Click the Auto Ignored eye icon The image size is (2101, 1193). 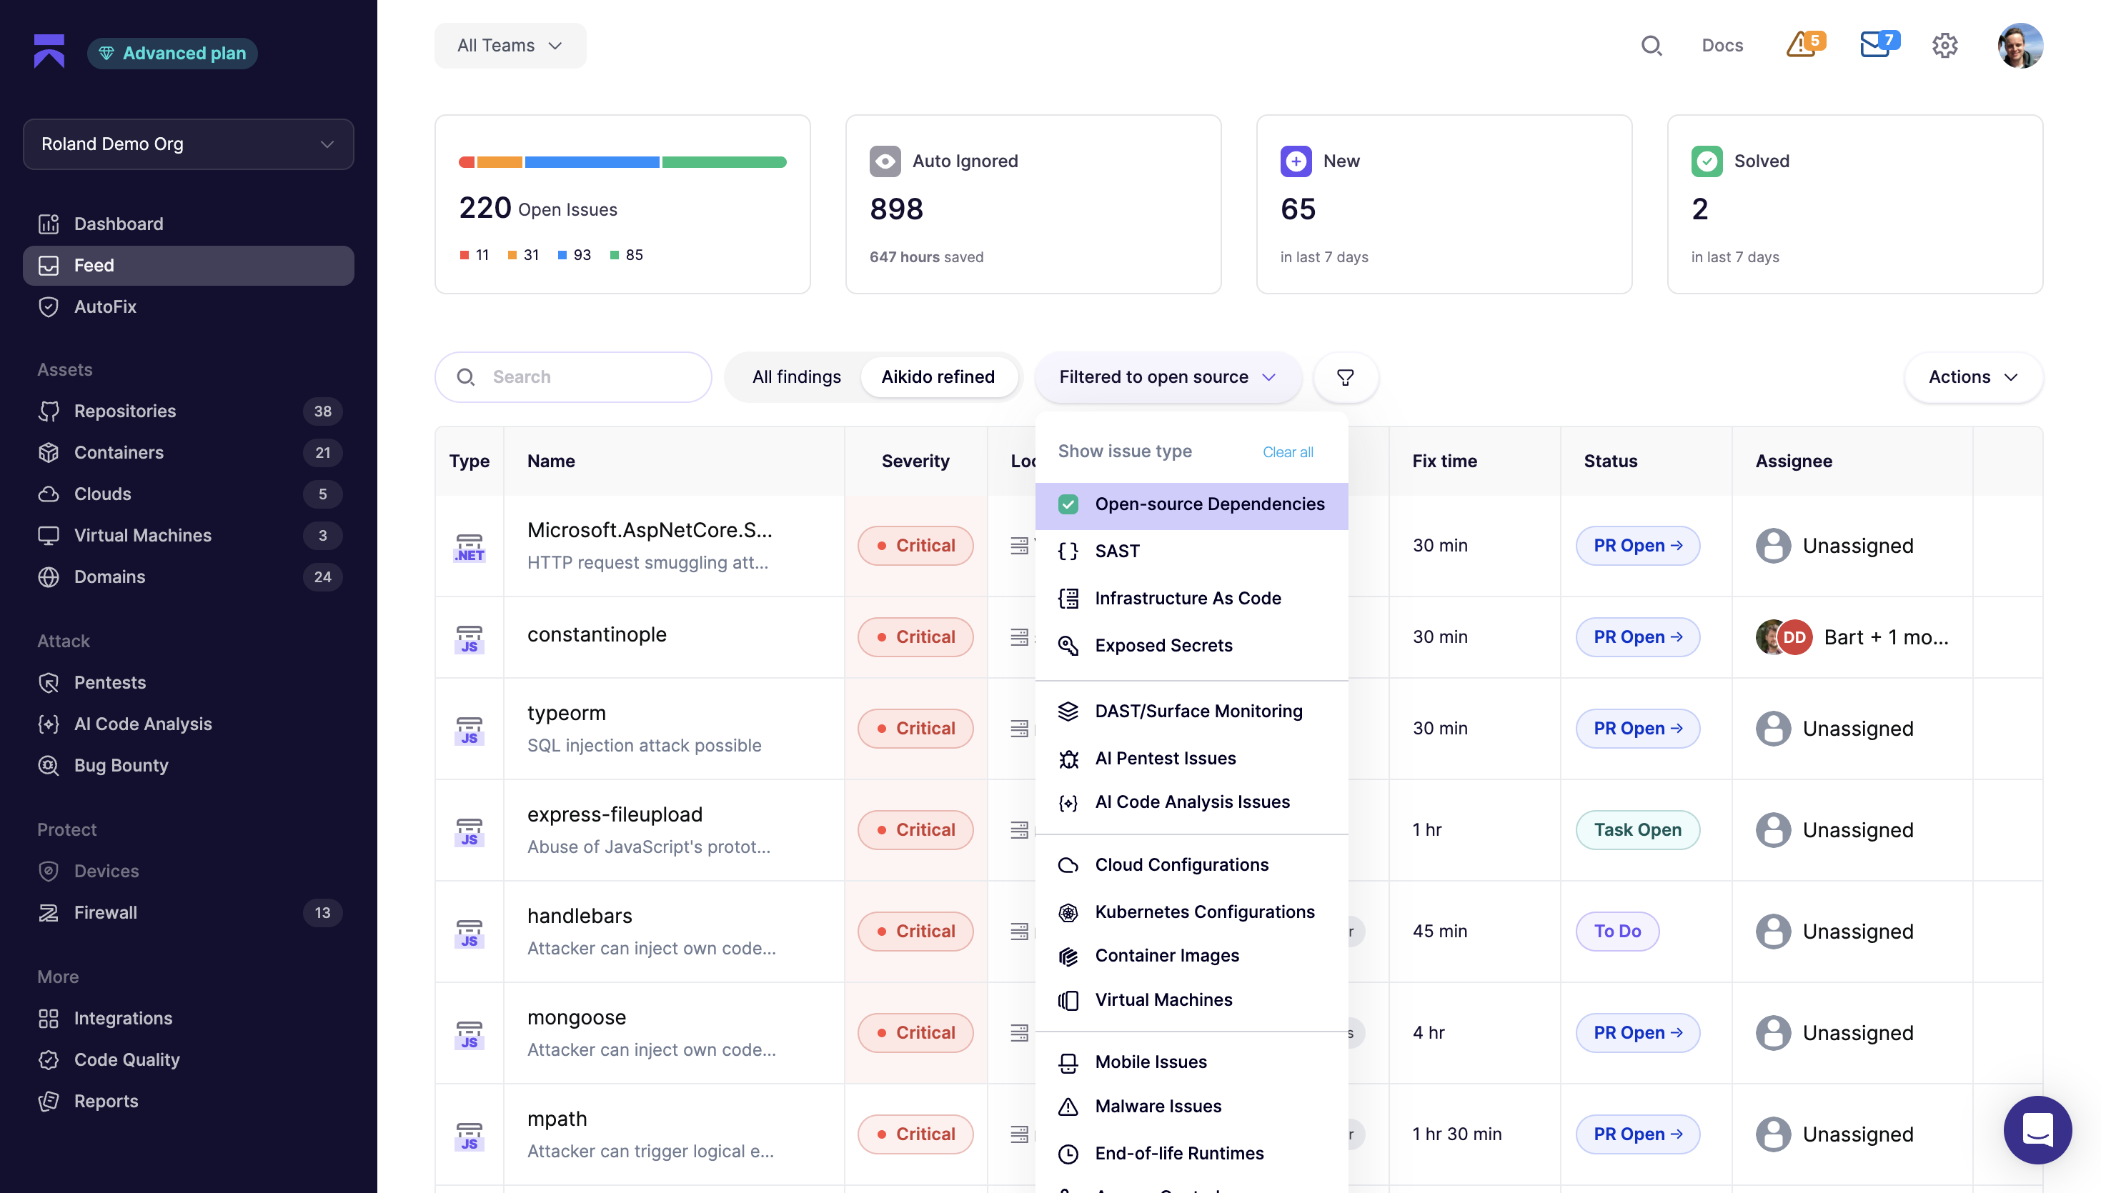[885, 161]
